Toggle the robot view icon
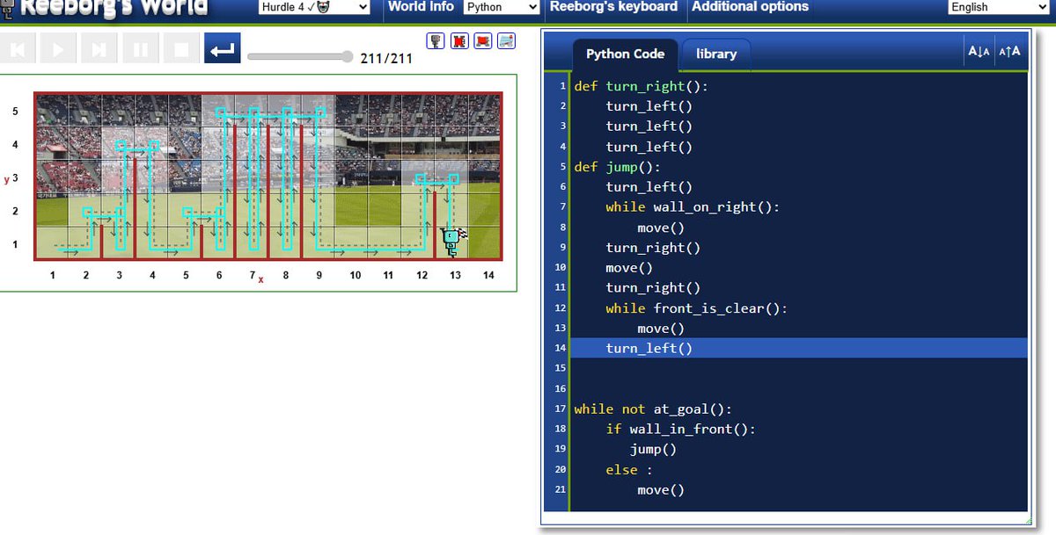Viewport: 1056px width, 535px height. point(436,41)
